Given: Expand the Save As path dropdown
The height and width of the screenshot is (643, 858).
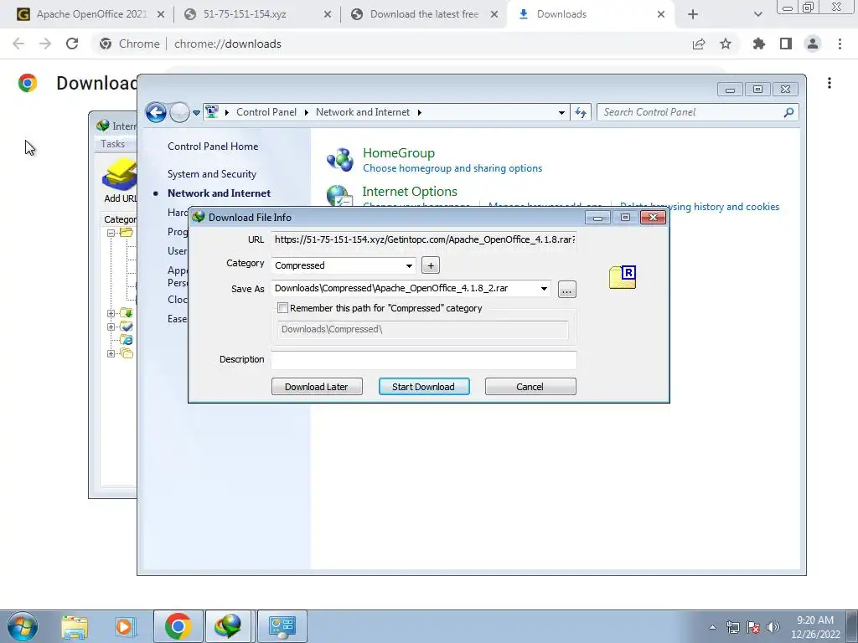Looking at the screenshot, I should tap(544, 288).
